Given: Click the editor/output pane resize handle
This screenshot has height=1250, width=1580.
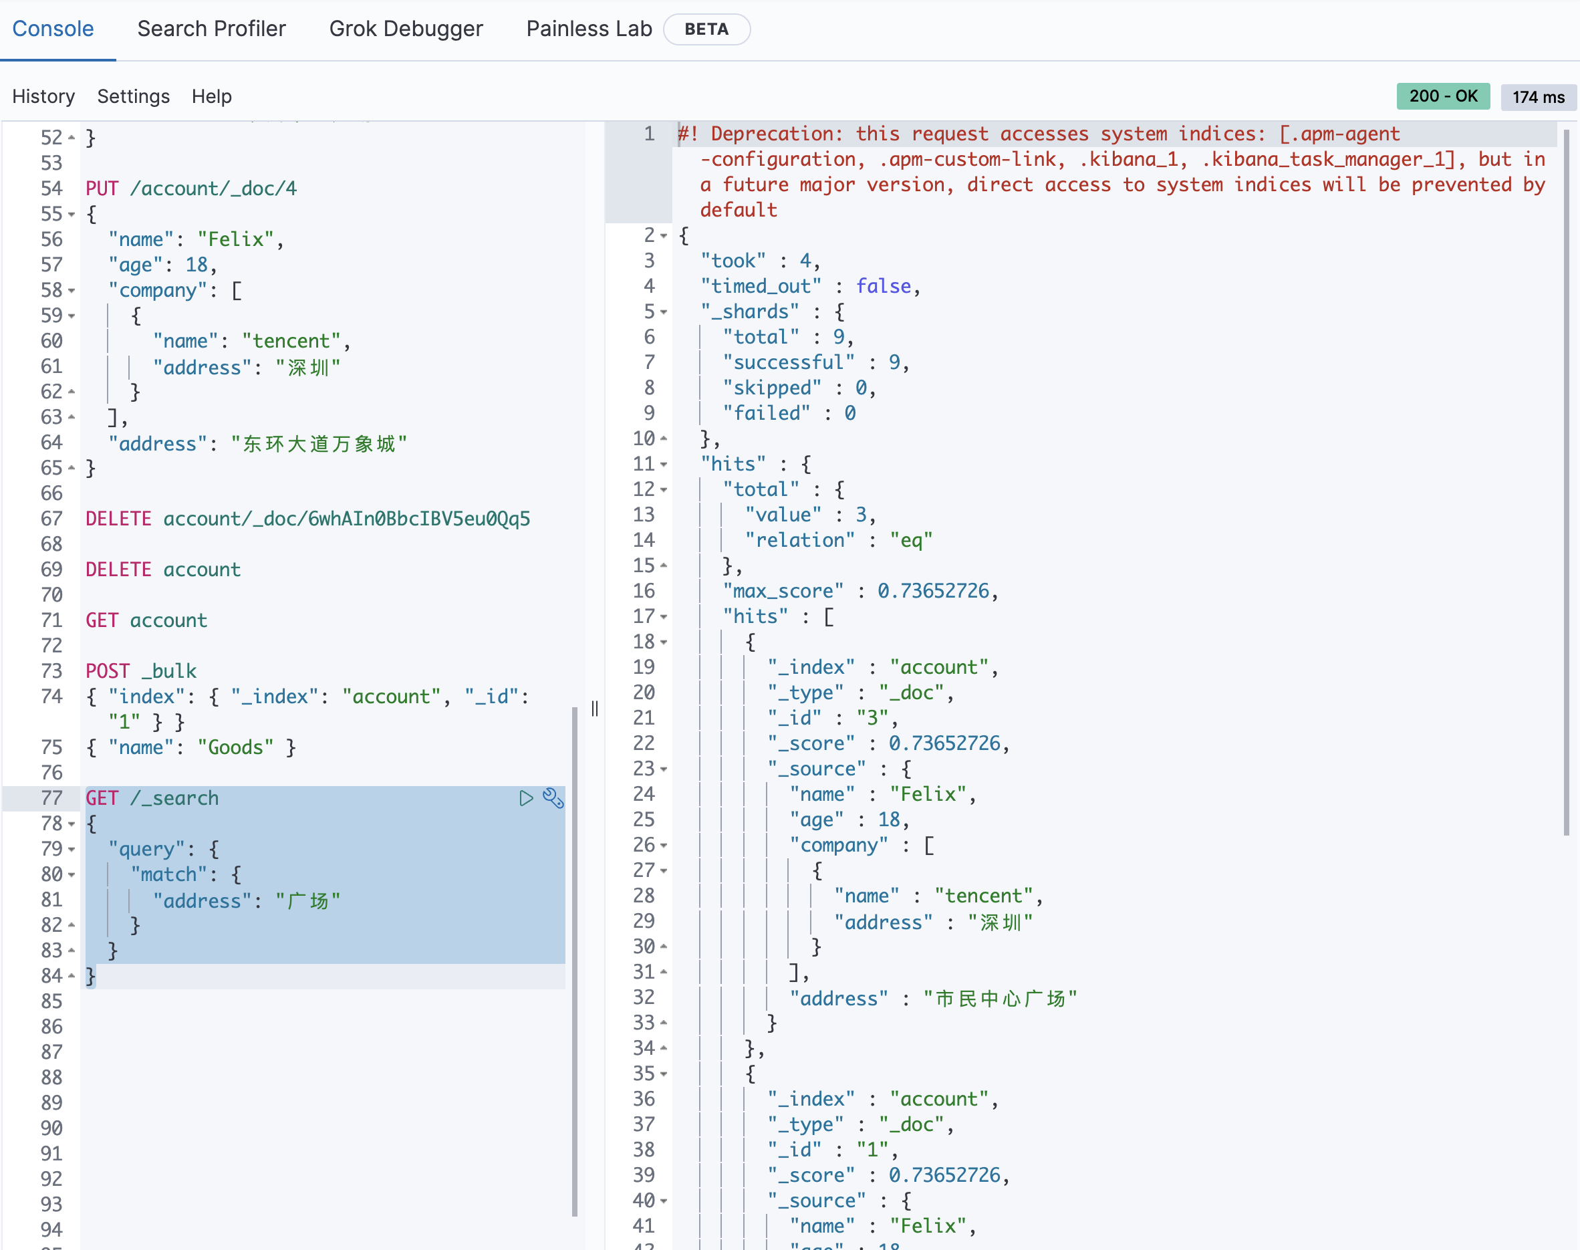Looking at the screenshot, I should click(x=595, y=709).
